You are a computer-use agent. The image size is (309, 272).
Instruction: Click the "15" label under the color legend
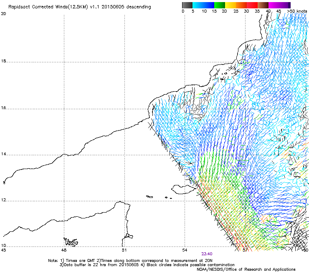tap(214, 11)
